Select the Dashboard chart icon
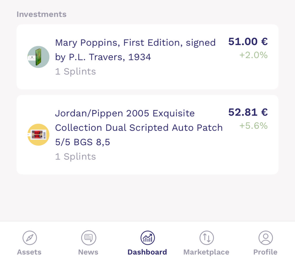 [x=148, y=238]
